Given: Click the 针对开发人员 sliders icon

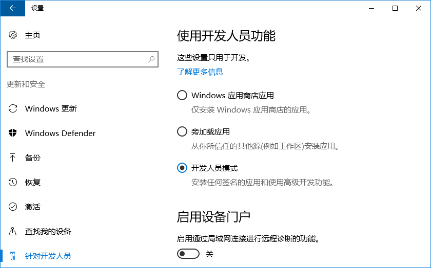Looking at the screenshot, I should (13, 256).
